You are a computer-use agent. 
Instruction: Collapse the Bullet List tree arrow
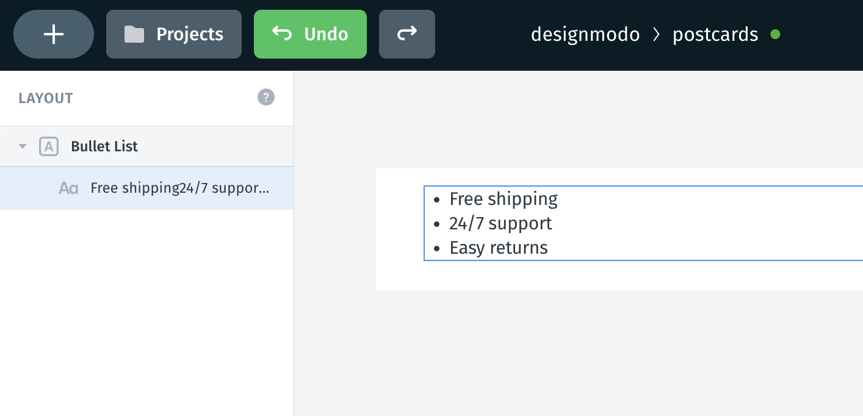pos(23,146)
